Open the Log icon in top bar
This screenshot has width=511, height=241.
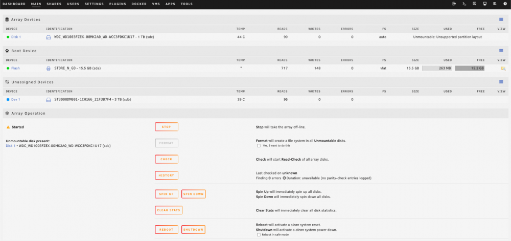(x=495, y=4)
